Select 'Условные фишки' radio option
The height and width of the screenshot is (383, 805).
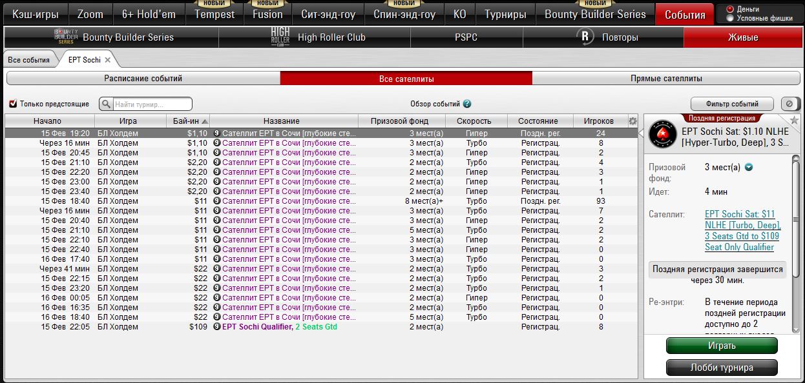click(x=730, y=18)
